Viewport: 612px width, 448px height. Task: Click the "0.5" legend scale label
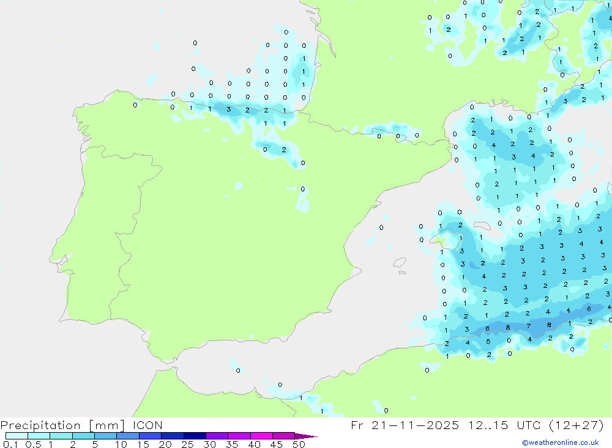tap(34, 444)
